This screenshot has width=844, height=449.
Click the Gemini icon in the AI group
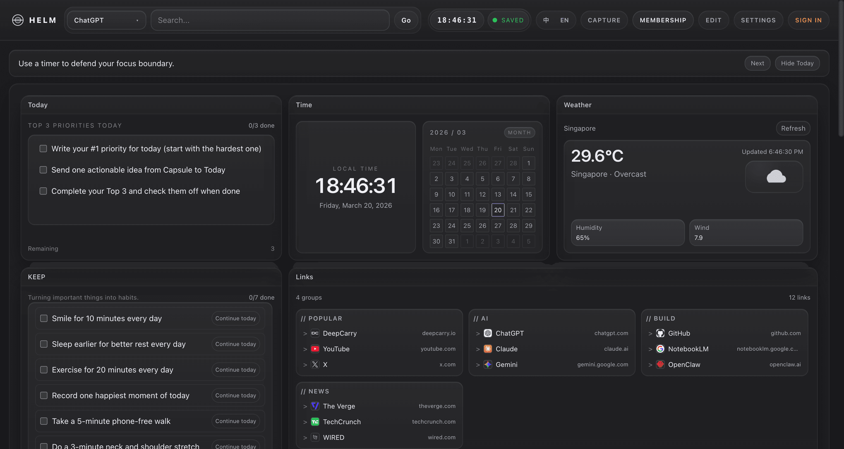coord(488,364)
